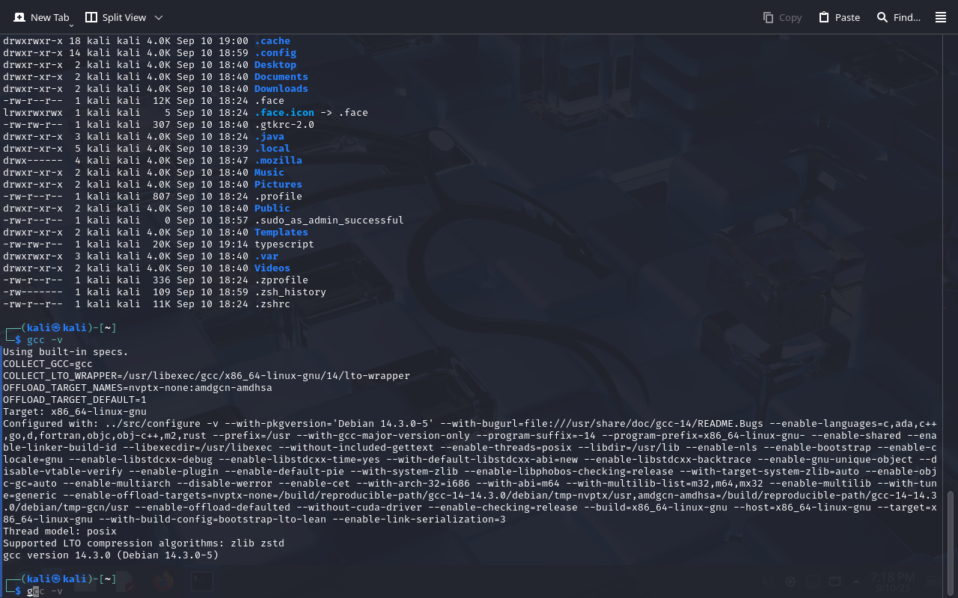Click the Desktop directory entry
This screenshot has width=958, height=598.
(x=275, y=65)
